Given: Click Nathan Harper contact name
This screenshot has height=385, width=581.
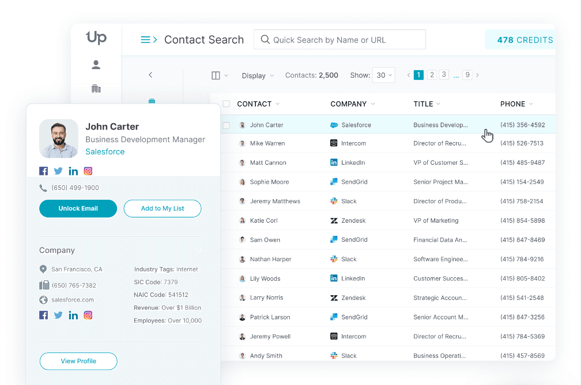Looking at the screenshot, I should [x=270, y=259].
